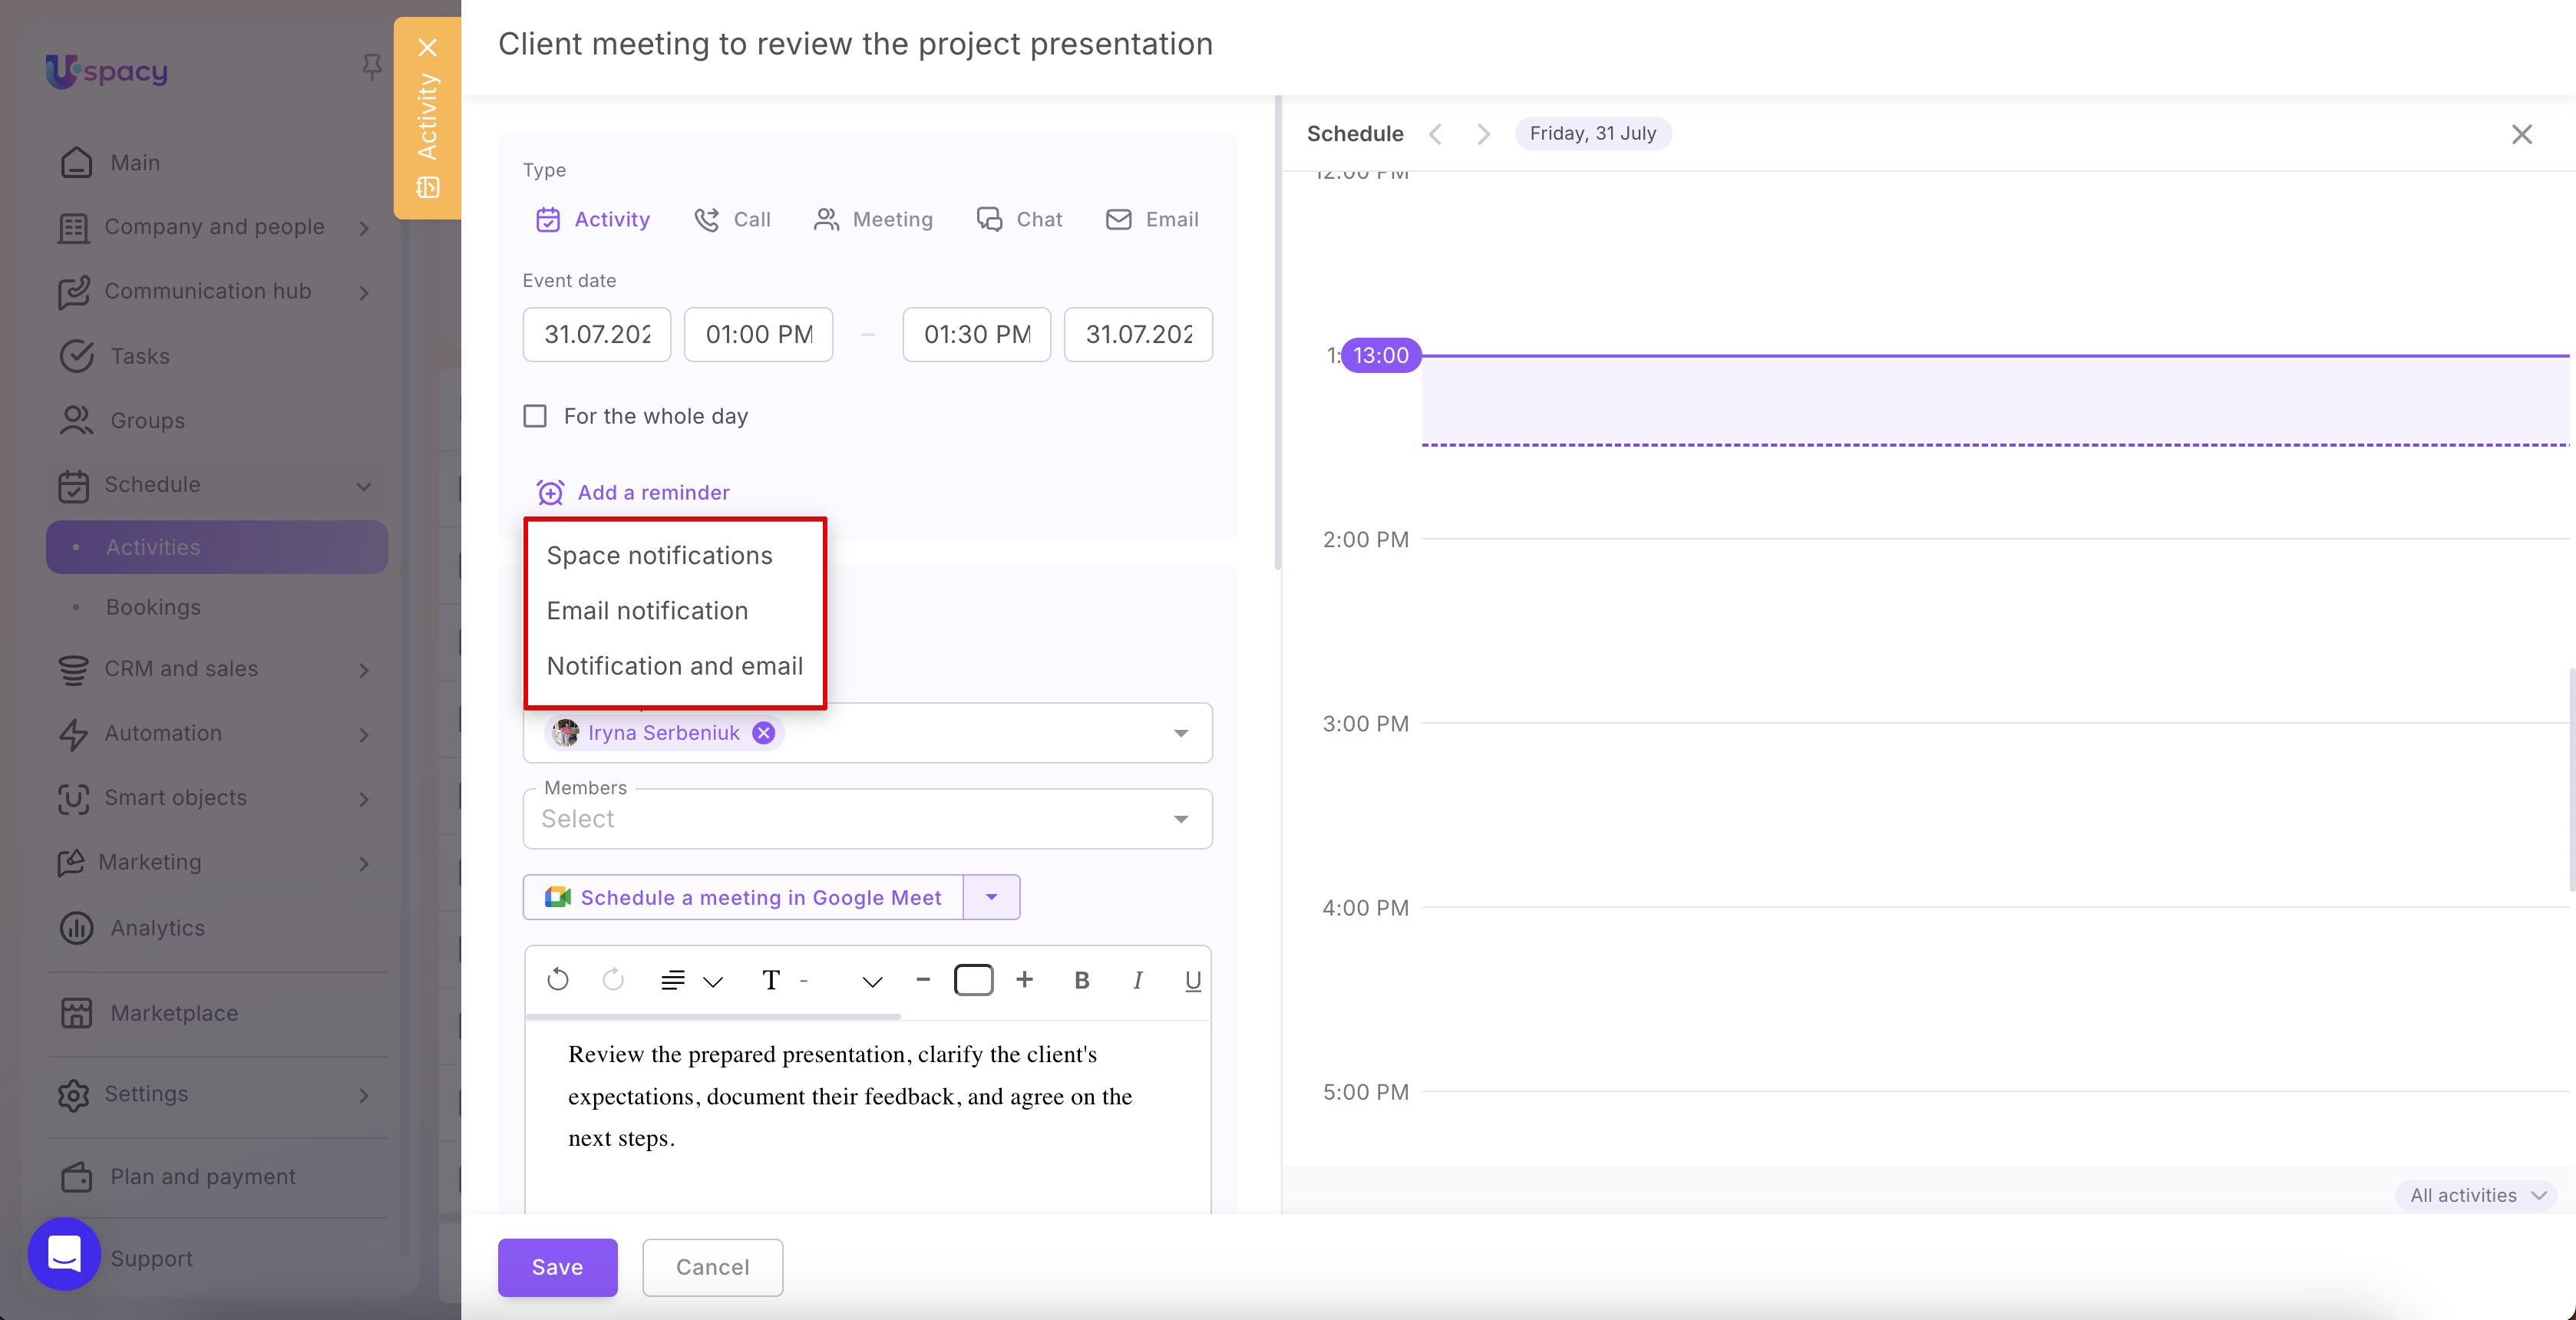Screen dimensions: 2576x1320
Task: Collapse the Schedule sidebar section
Action: point(364,486)
